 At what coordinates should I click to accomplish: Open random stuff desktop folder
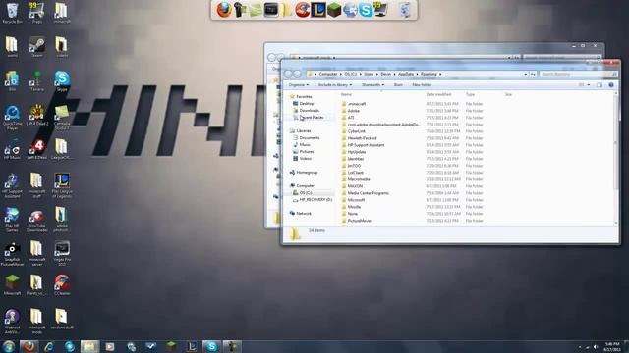point(62,319)
